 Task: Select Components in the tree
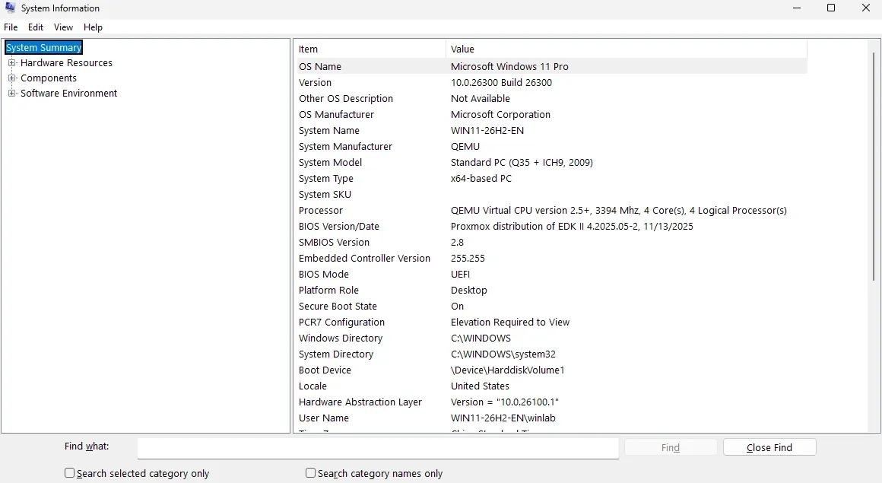pos(49,78)
